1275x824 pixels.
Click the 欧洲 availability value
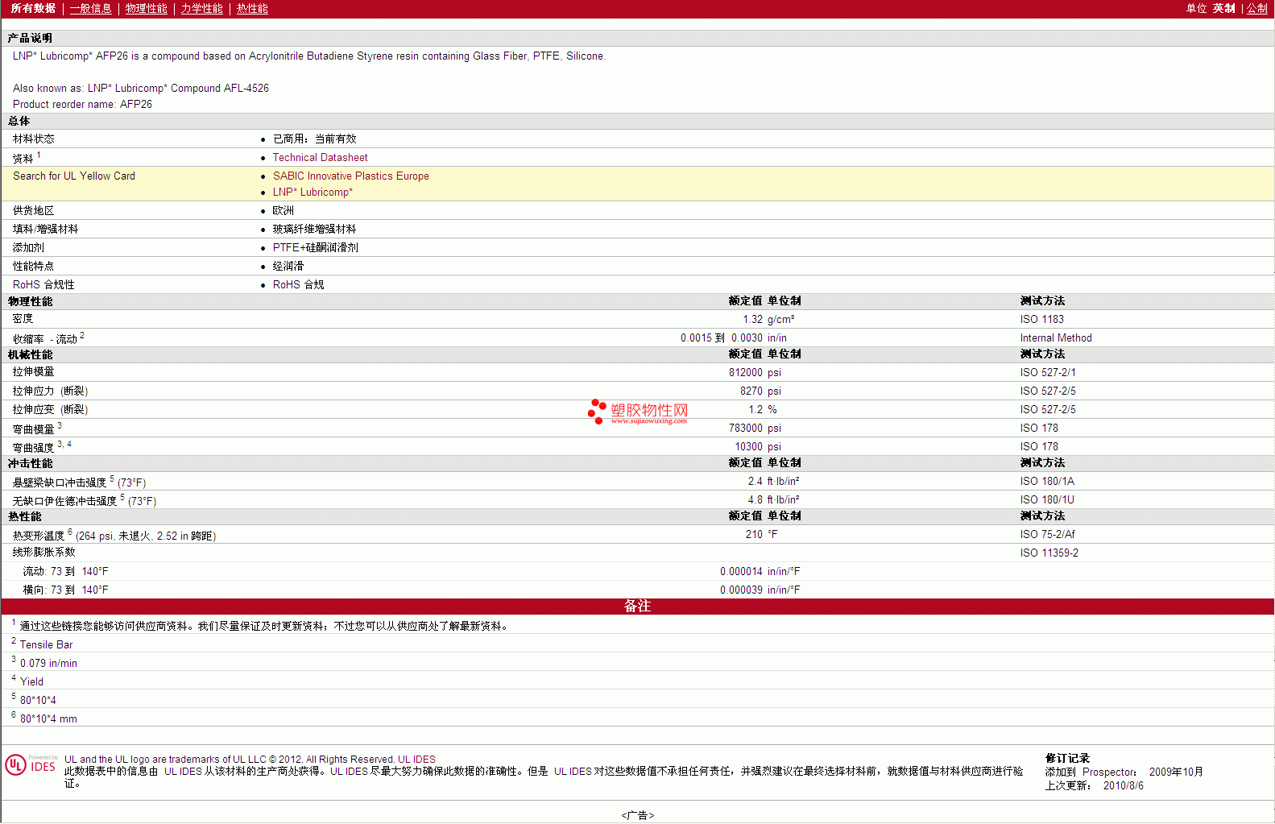click(283, 211)
